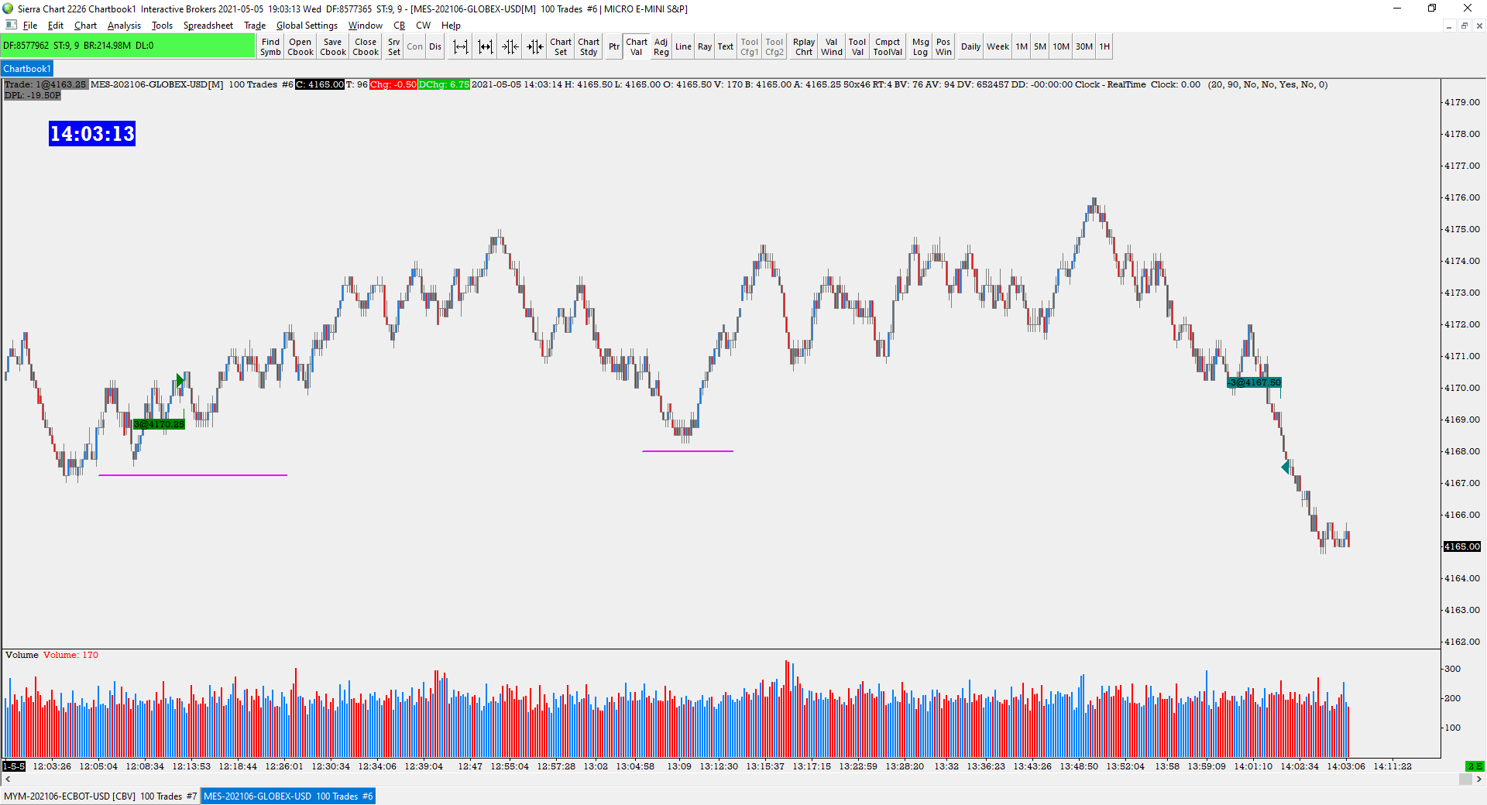This screenshot has height=805, width=1487.
Task: Set chart period to 1H
Action: point(1104,46)
